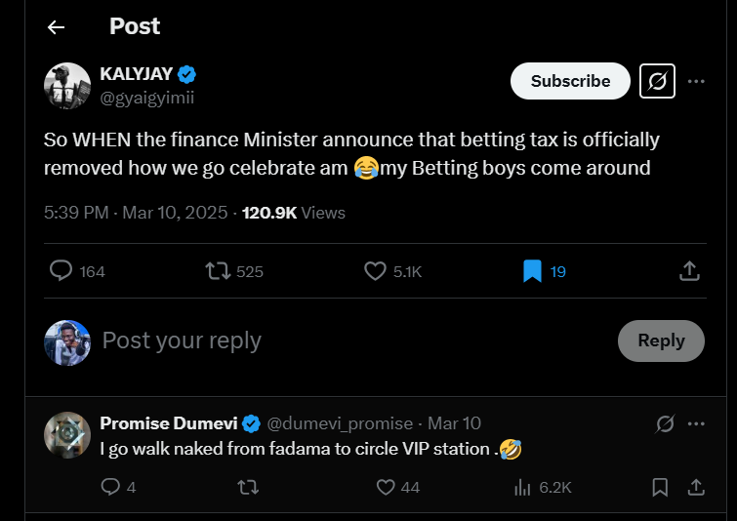
Task: Open the @dumevi_promise profile link
Action: pos(342,423)
